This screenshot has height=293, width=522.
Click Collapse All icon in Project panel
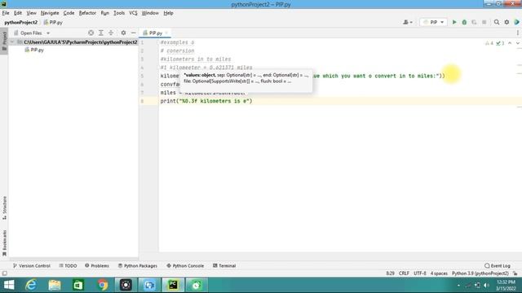[111, 33]
